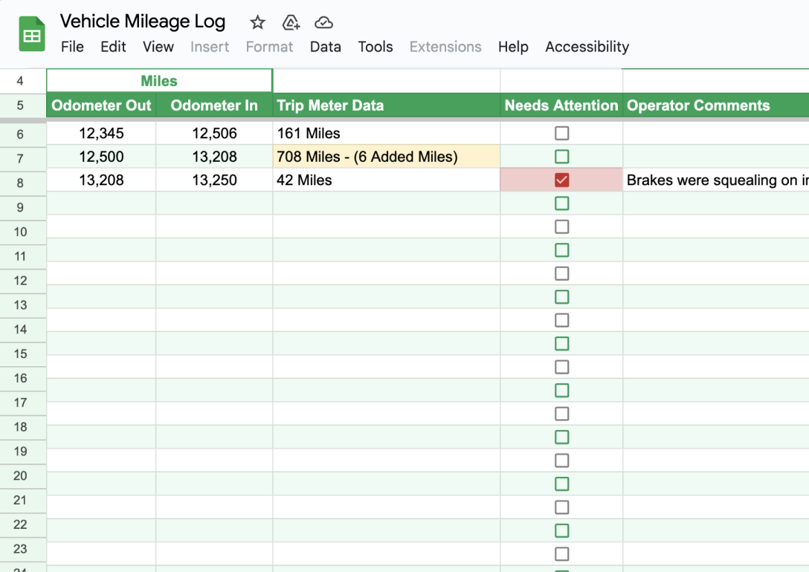
Task: Toggle Needs Attention checkbox in row 11
Action: (562, 250)
